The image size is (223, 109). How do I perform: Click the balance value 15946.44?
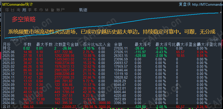121,70
